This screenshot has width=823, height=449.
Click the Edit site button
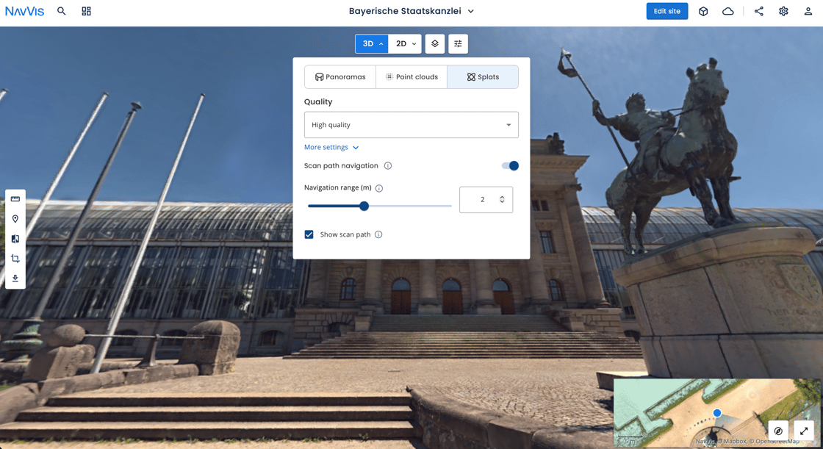pyautogui.click(x=666, y=11)
